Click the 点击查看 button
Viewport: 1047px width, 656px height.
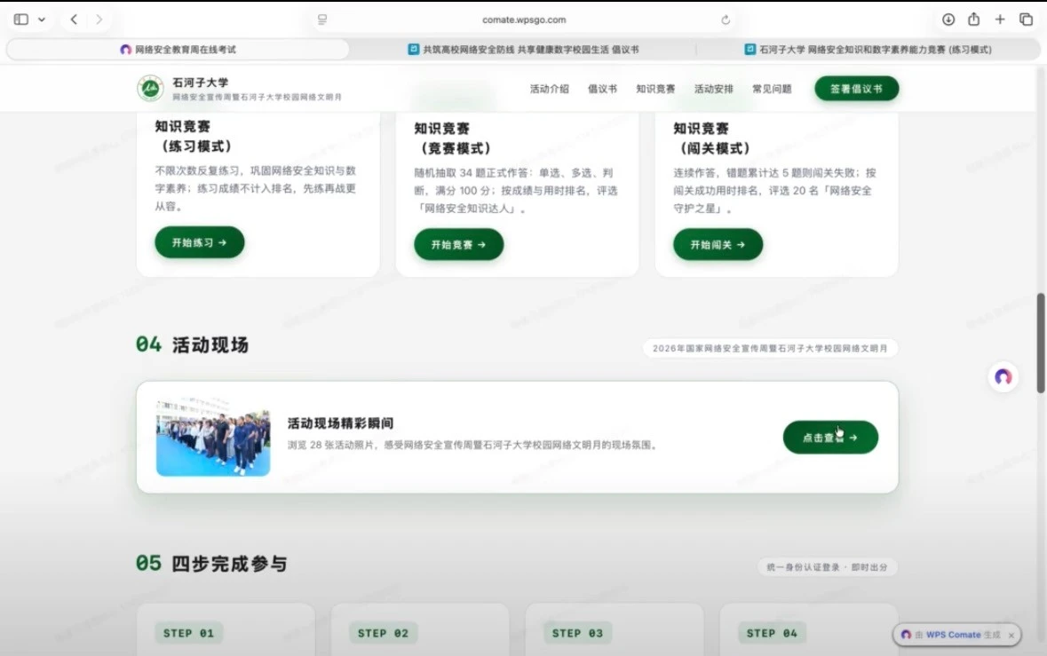830,437
